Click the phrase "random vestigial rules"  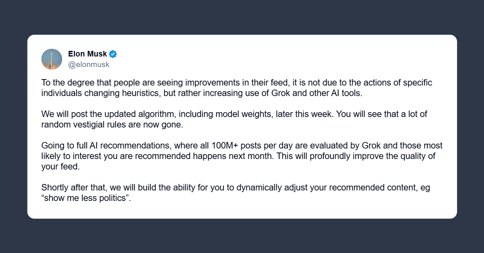click(81, 124)
